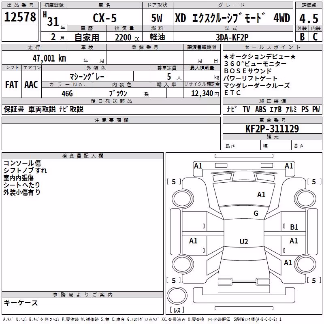Select the BOSEサウンド sales point
The height and width of the screenshot is (324, 324).
(248, 71)
